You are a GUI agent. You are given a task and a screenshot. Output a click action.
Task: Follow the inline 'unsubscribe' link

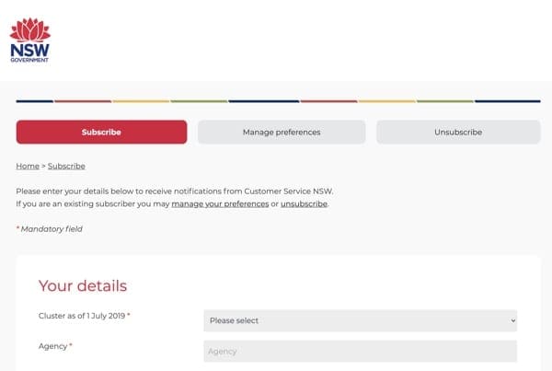coord(304,204)
